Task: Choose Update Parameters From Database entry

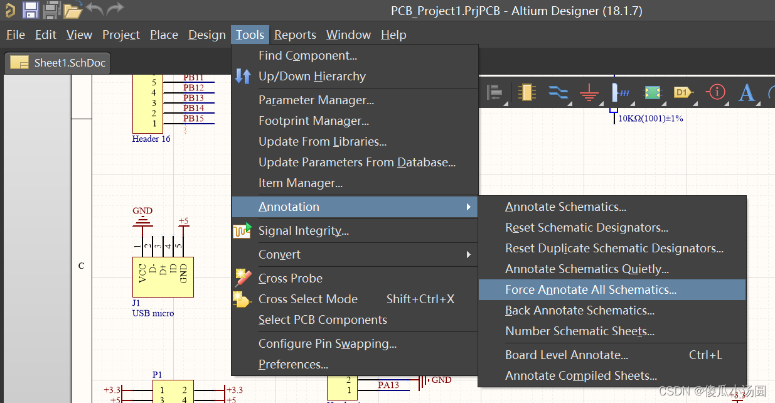Action: 355,162
